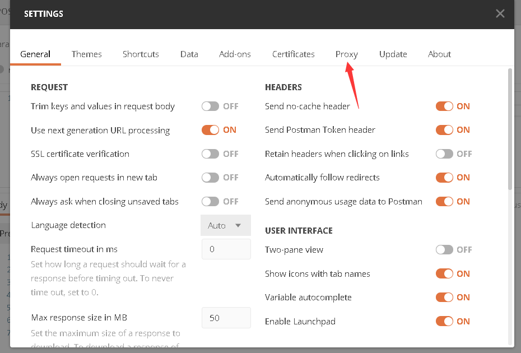This screenshot has width=521, height=353.
Task: Turn off Send no-cache header
Action: pos(445,106)
